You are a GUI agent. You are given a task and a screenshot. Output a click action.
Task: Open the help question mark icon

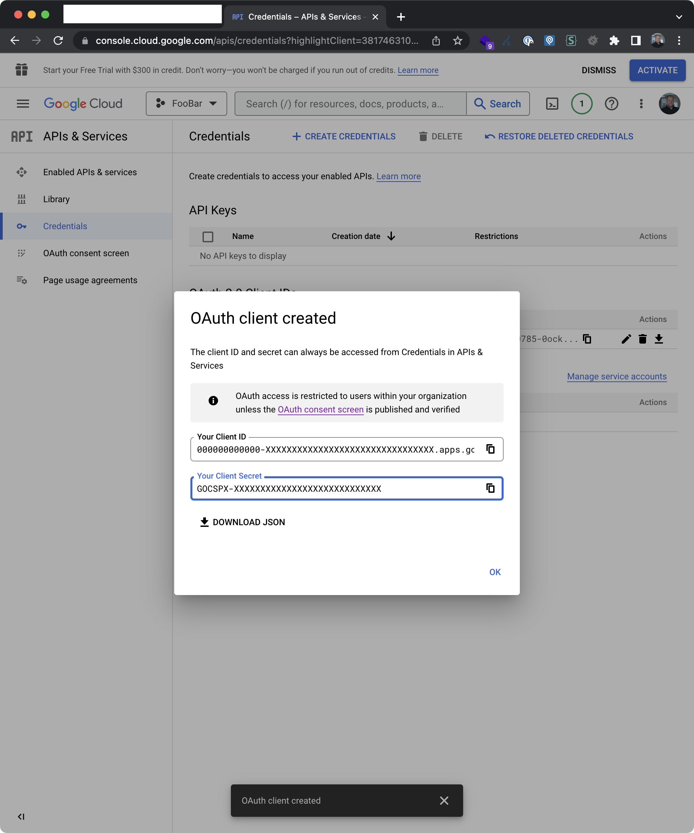click(611, 104)
